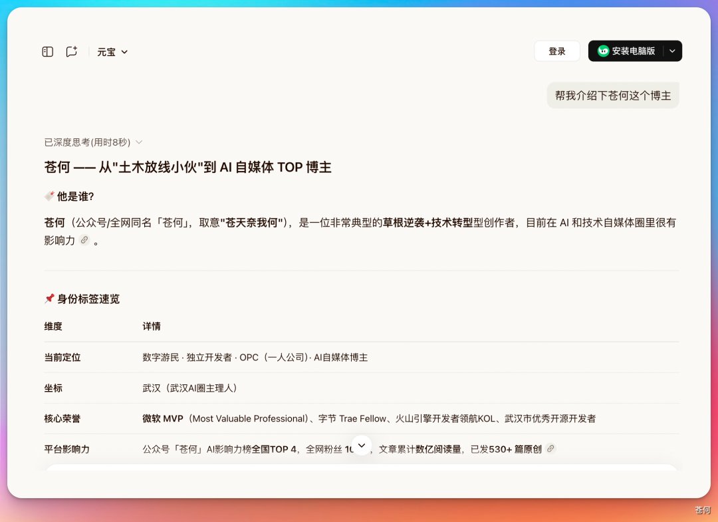Select the user message 帮我介绍下苍何这个博主
Screen dimensions: 718x522
[613, 95]
